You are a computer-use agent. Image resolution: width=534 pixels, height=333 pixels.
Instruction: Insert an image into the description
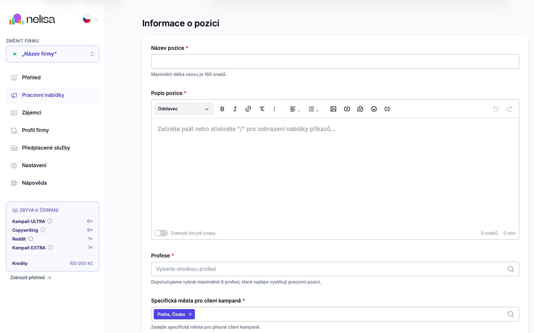point(333,109)
